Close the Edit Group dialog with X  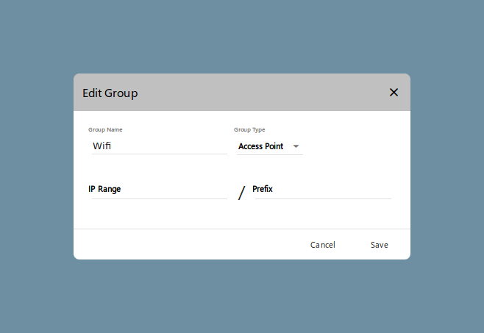click(394, 93)
